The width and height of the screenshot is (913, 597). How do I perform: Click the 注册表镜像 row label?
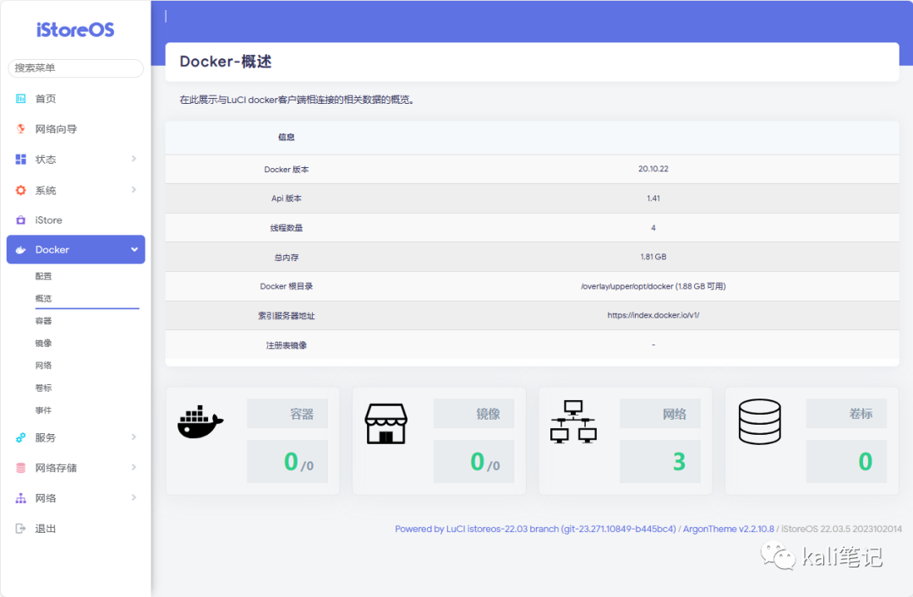coord(287,345)
